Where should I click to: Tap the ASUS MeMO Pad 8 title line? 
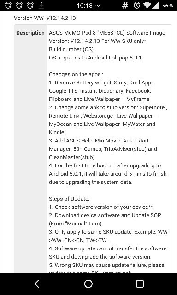[x=107, y=33]
